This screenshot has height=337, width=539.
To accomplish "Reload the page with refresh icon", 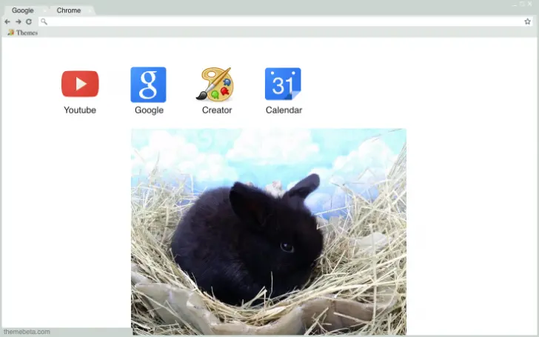I will point(29,21).
